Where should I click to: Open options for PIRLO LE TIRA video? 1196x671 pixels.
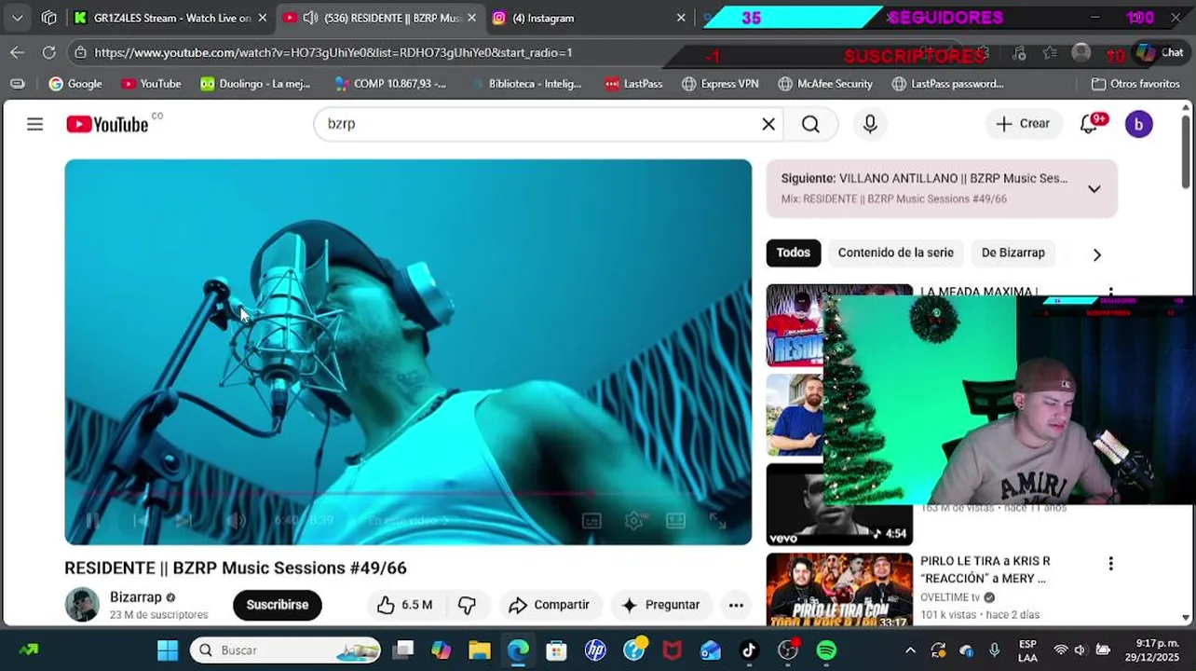tap(1110, 564)
